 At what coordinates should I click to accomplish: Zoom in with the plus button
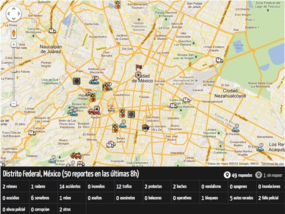coord(14,44)
